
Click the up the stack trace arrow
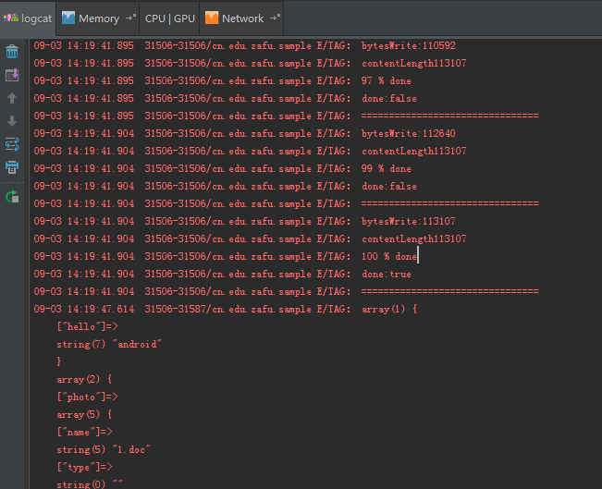12,98
